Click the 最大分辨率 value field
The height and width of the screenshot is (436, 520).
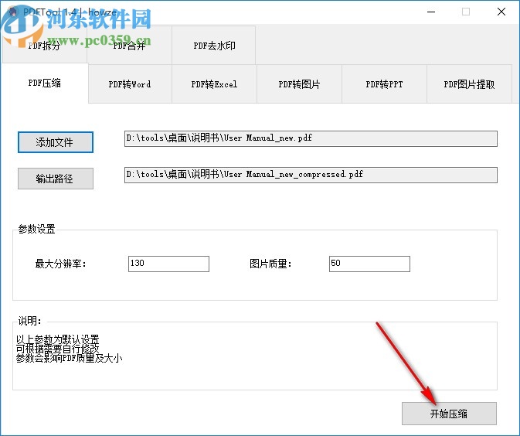(x=168, y=264)
